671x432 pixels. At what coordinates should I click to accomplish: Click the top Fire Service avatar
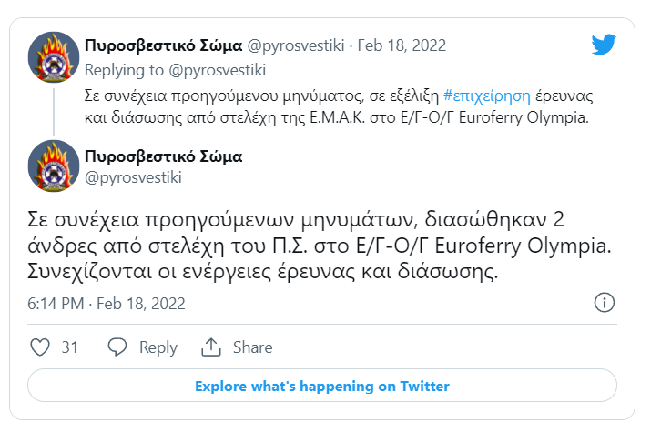coord(54,58)
